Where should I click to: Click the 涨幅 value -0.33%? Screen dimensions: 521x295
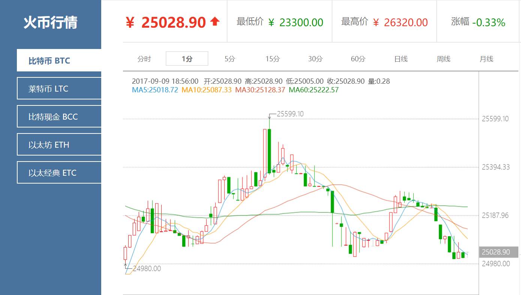(x=489, y=22)
